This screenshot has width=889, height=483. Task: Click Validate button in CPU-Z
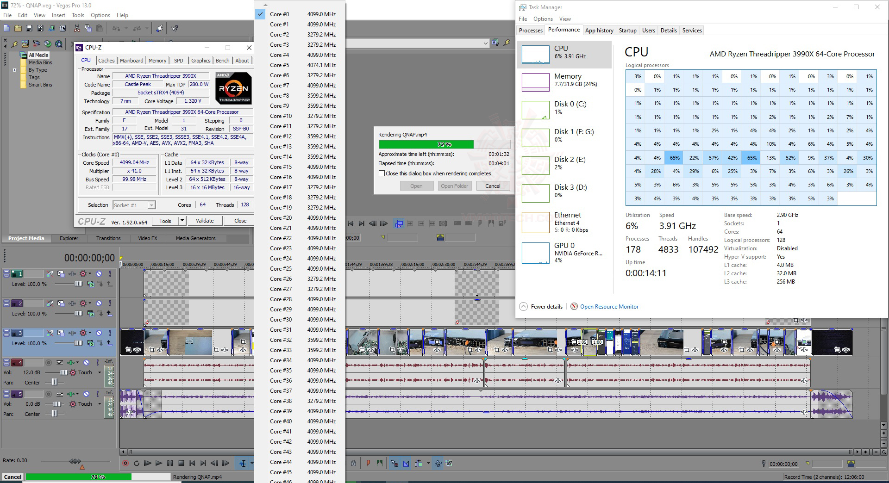click(x=205, y=221)
